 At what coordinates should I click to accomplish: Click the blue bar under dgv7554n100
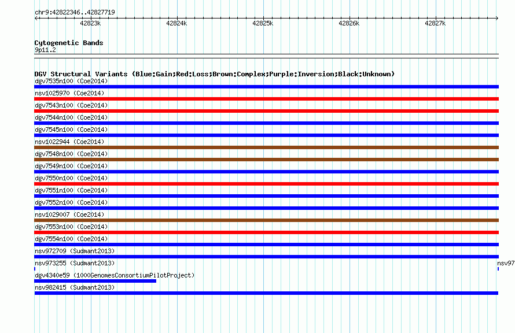point(266,245)
